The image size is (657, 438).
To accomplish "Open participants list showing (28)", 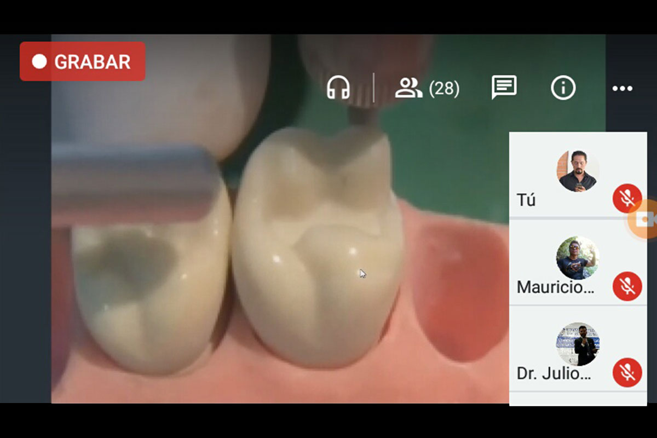I will pos(427,88).
